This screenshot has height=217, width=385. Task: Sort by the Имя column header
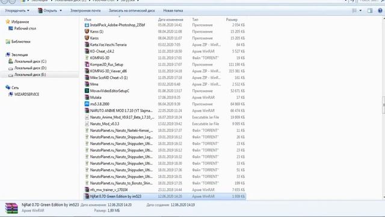(88, 19)
